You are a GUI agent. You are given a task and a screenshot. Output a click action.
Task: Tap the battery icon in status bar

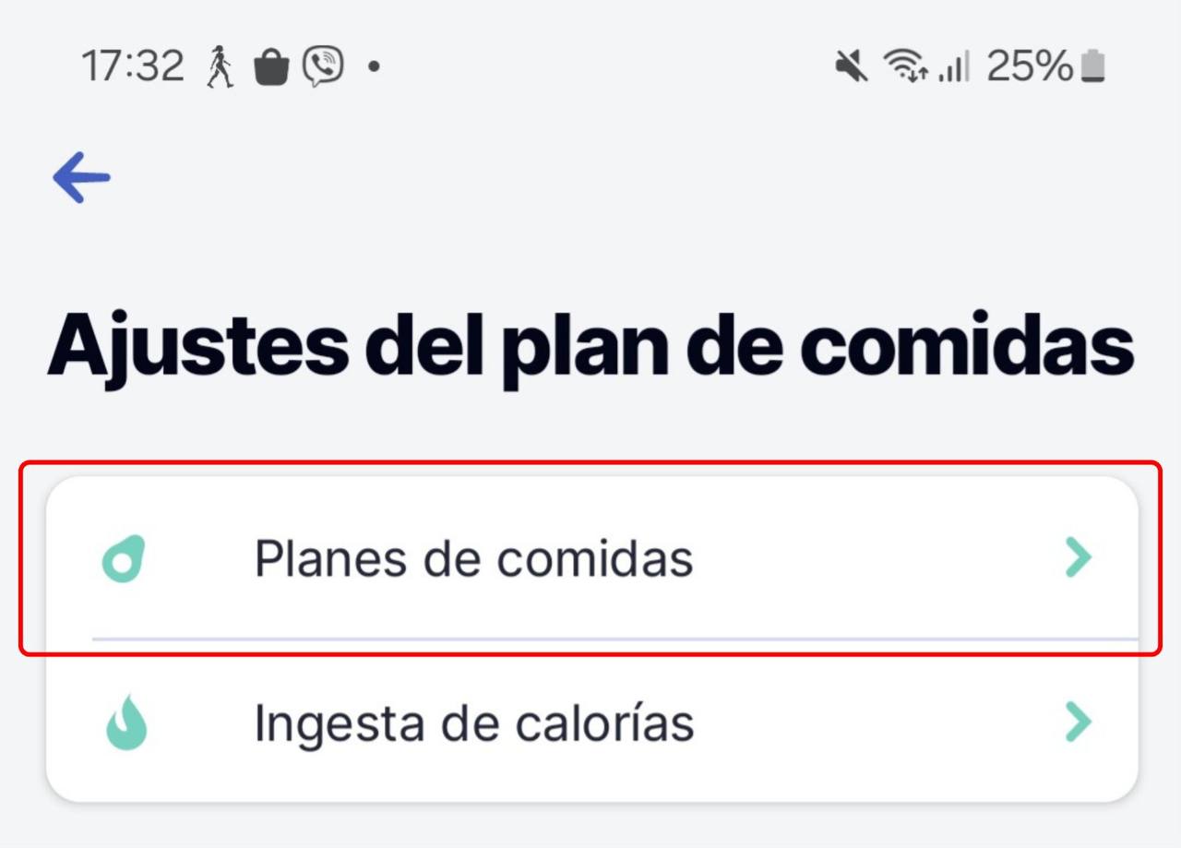(1093, 66)
